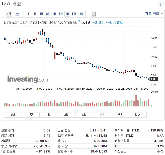Select the 1D interval button
The height and width of the screenshot is (155, 165).
coord(67,14)
